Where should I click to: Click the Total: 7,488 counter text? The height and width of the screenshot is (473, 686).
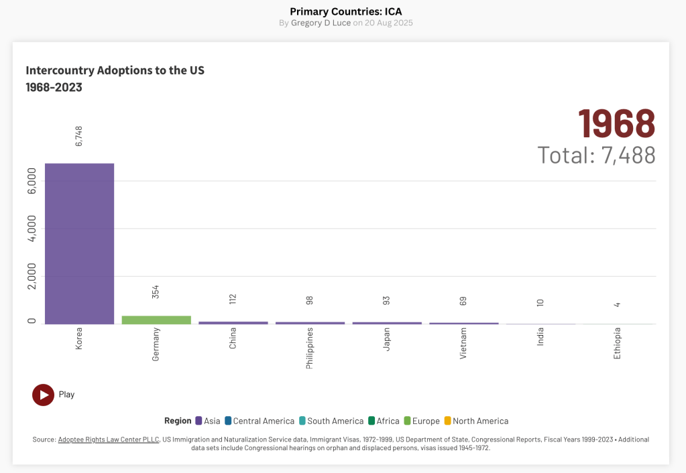click(x=596, y=155)
